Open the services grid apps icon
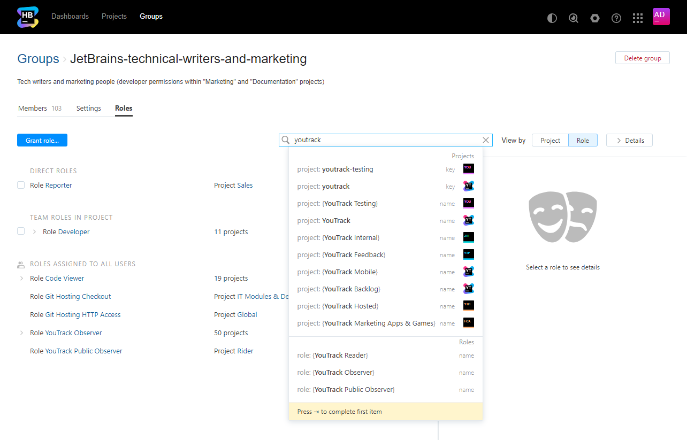This screenshot has height=440, width=687. click(638, 18)
